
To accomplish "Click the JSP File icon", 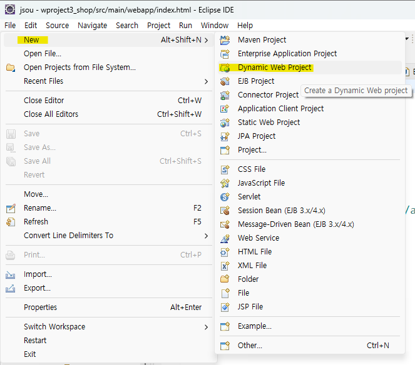I will click(x=225, y=307).
